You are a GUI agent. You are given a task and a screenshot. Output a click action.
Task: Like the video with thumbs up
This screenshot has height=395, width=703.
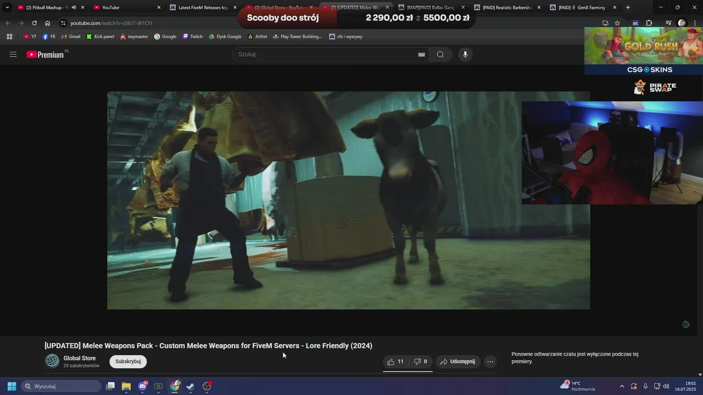(x=395, y=362)
